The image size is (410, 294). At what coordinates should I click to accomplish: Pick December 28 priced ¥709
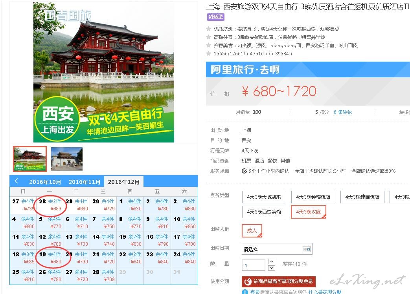[103, 276]
